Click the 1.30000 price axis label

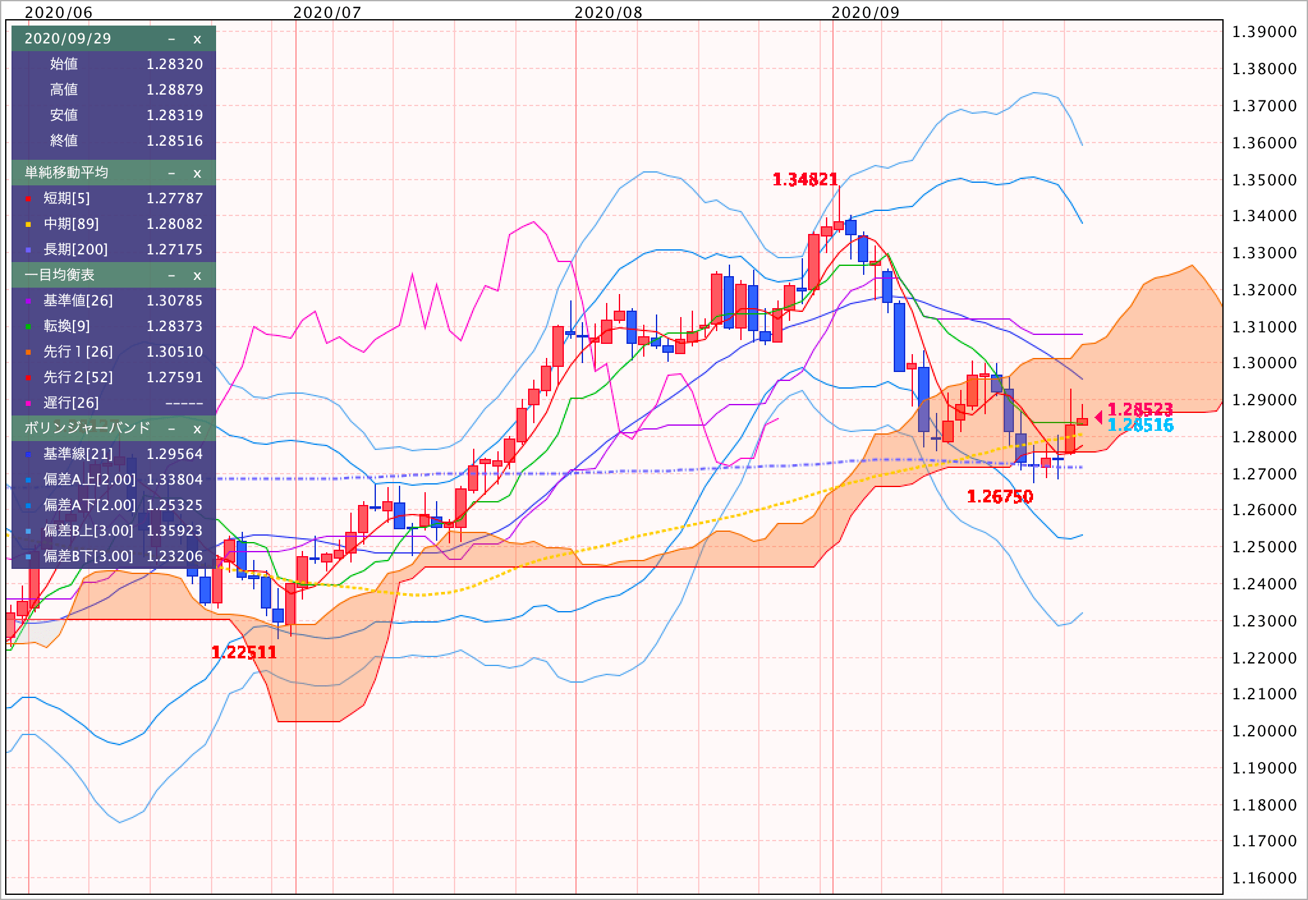(1264, 363)
